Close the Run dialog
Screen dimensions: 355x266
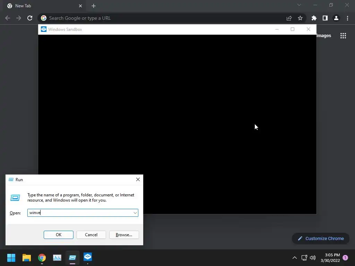138,179
